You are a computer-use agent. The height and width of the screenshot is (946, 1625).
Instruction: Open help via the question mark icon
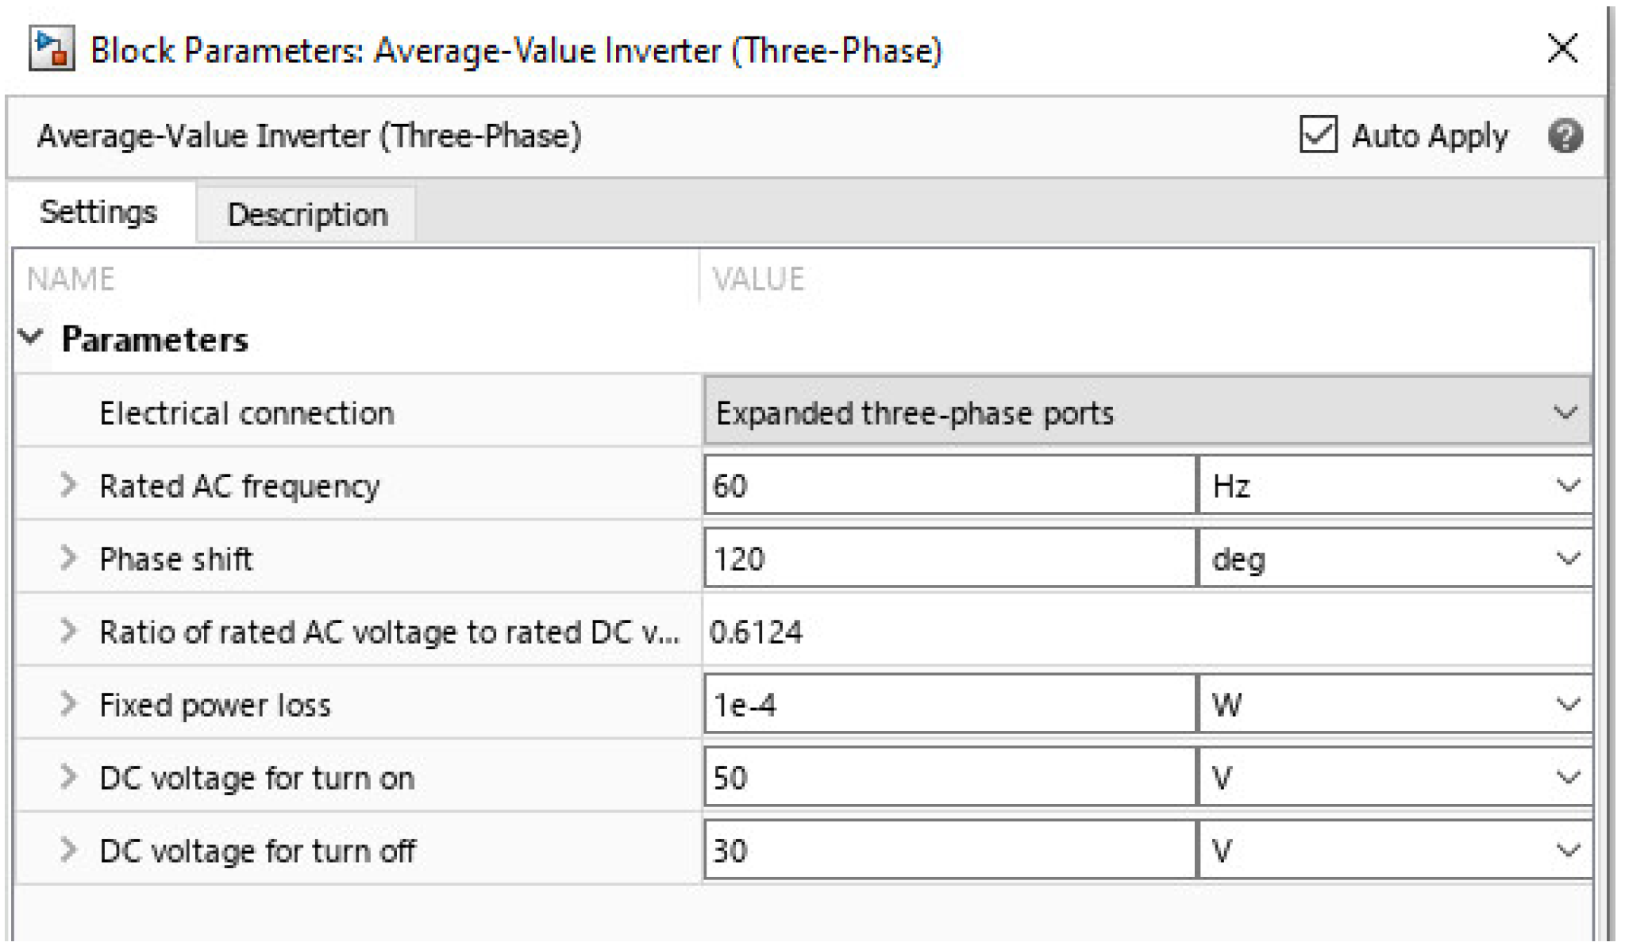[1565, 136]
